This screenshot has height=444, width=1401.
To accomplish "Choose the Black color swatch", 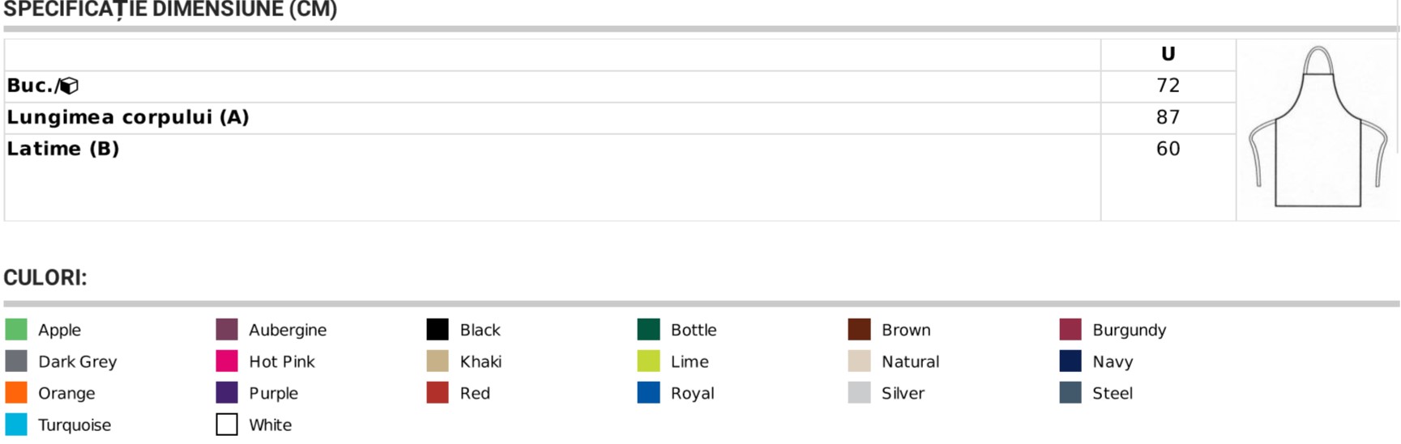I will (x=438, y=330).
